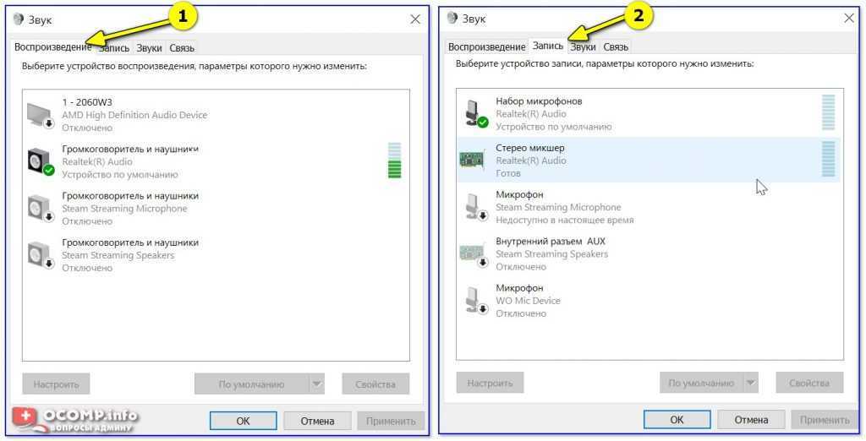Select 'WO Mic Device' text

click(528, 300)
